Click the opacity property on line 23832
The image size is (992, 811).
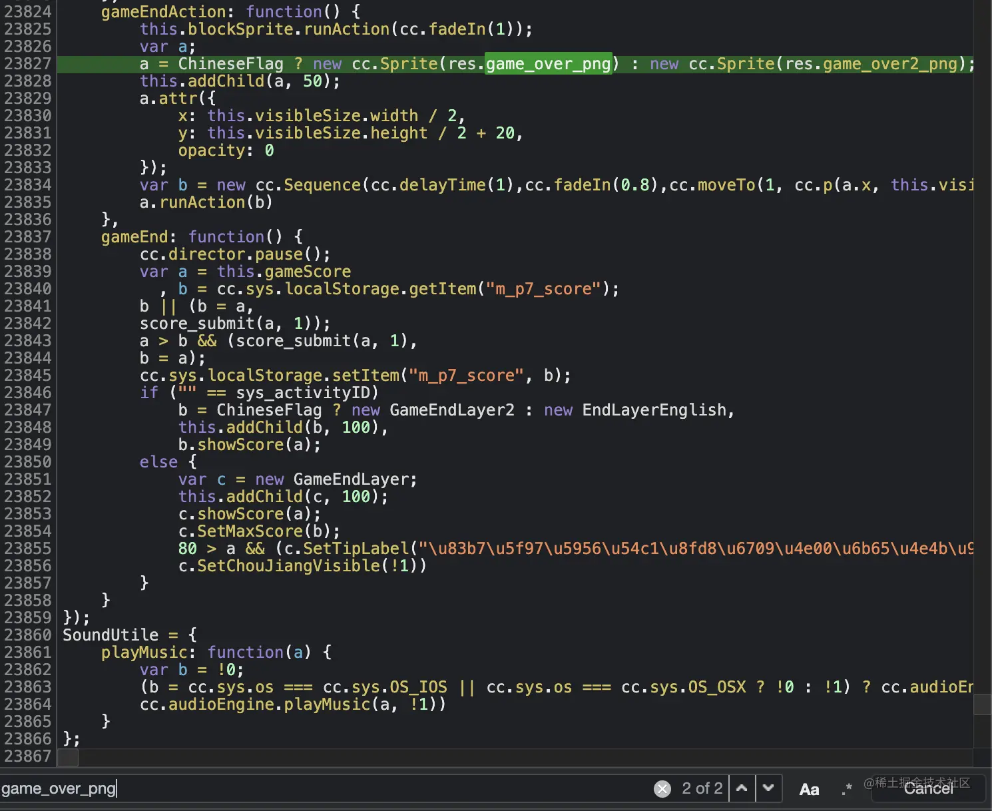pos(212,150)
